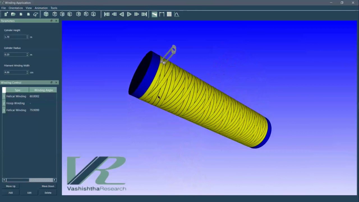The width and height of the screenshot is (359, 202).
Task: Click the frame gantry toolbar icon
Action: [x=162, y=14]
